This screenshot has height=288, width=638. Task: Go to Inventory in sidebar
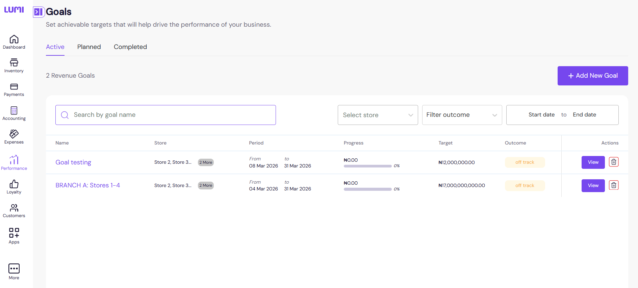(x=14, y=63)
